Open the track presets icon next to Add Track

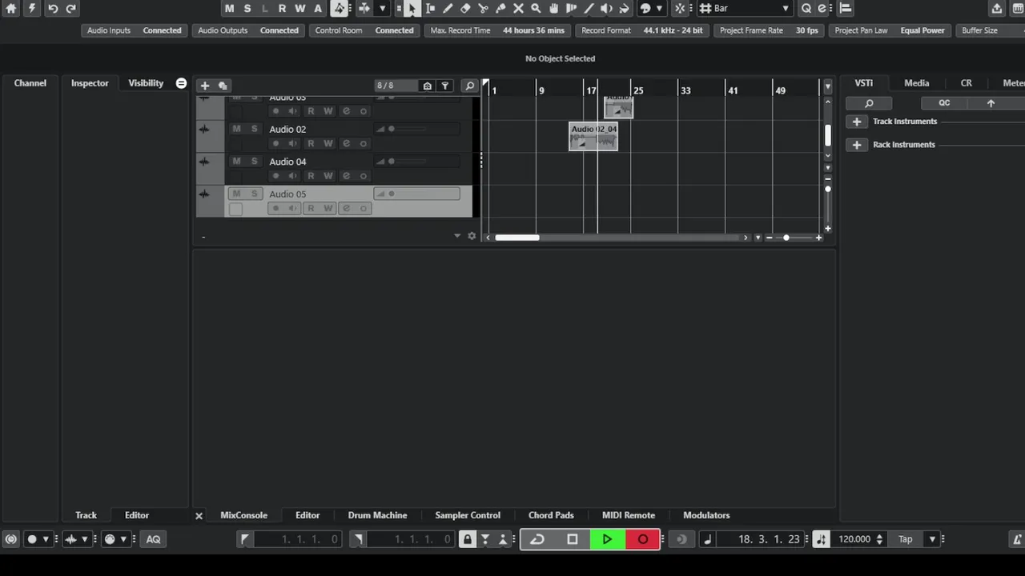[x=223, y=86]
